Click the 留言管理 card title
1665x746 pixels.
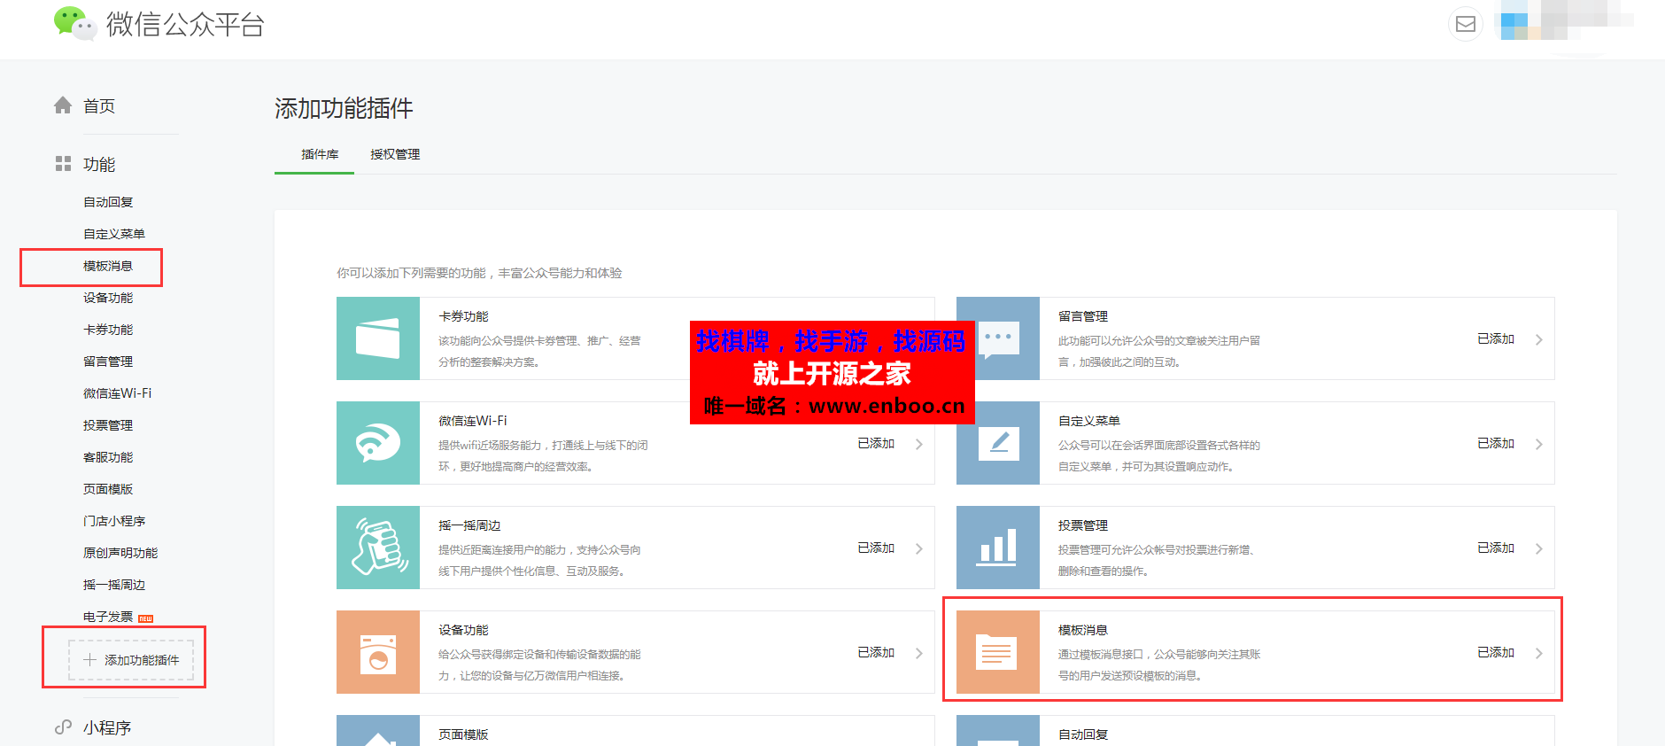point(1083,316)
